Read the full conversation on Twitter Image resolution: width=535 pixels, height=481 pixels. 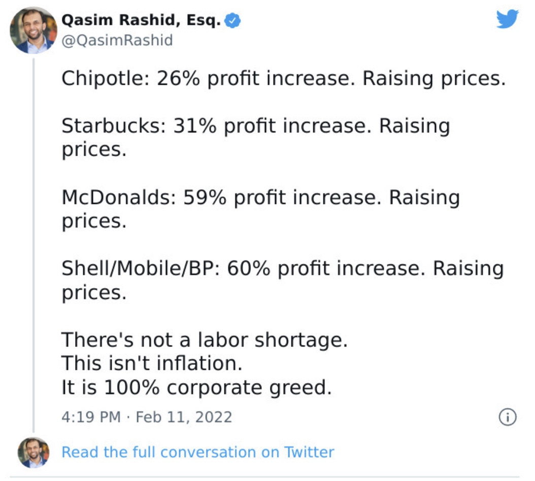197,452
